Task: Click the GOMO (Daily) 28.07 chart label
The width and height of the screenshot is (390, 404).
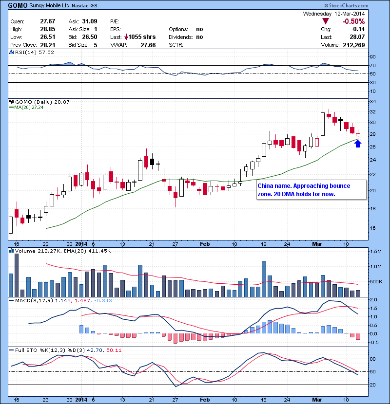Action: [42, 102]
